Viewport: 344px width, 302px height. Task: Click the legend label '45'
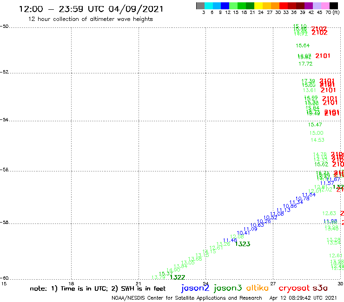[x=319, y=13]
